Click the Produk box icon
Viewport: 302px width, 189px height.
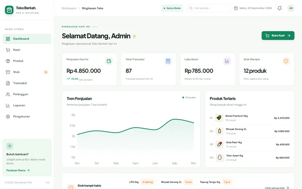pos(8,61)
